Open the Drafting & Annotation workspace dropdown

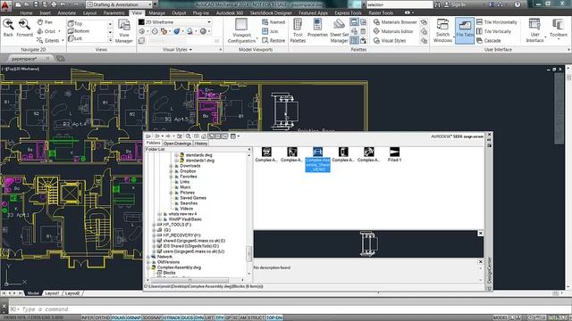[119, 4]
